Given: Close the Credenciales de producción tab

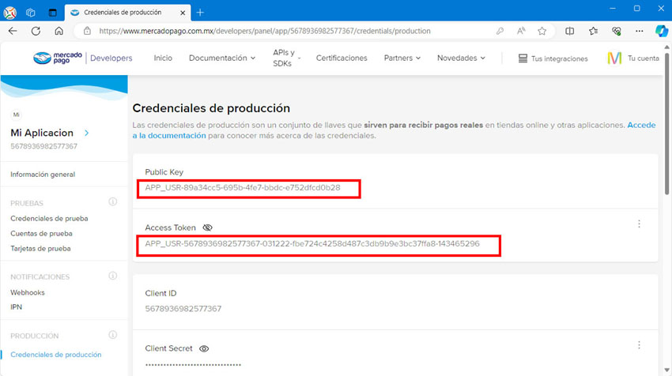Looking at the screenshot, I should click(183, 13).
